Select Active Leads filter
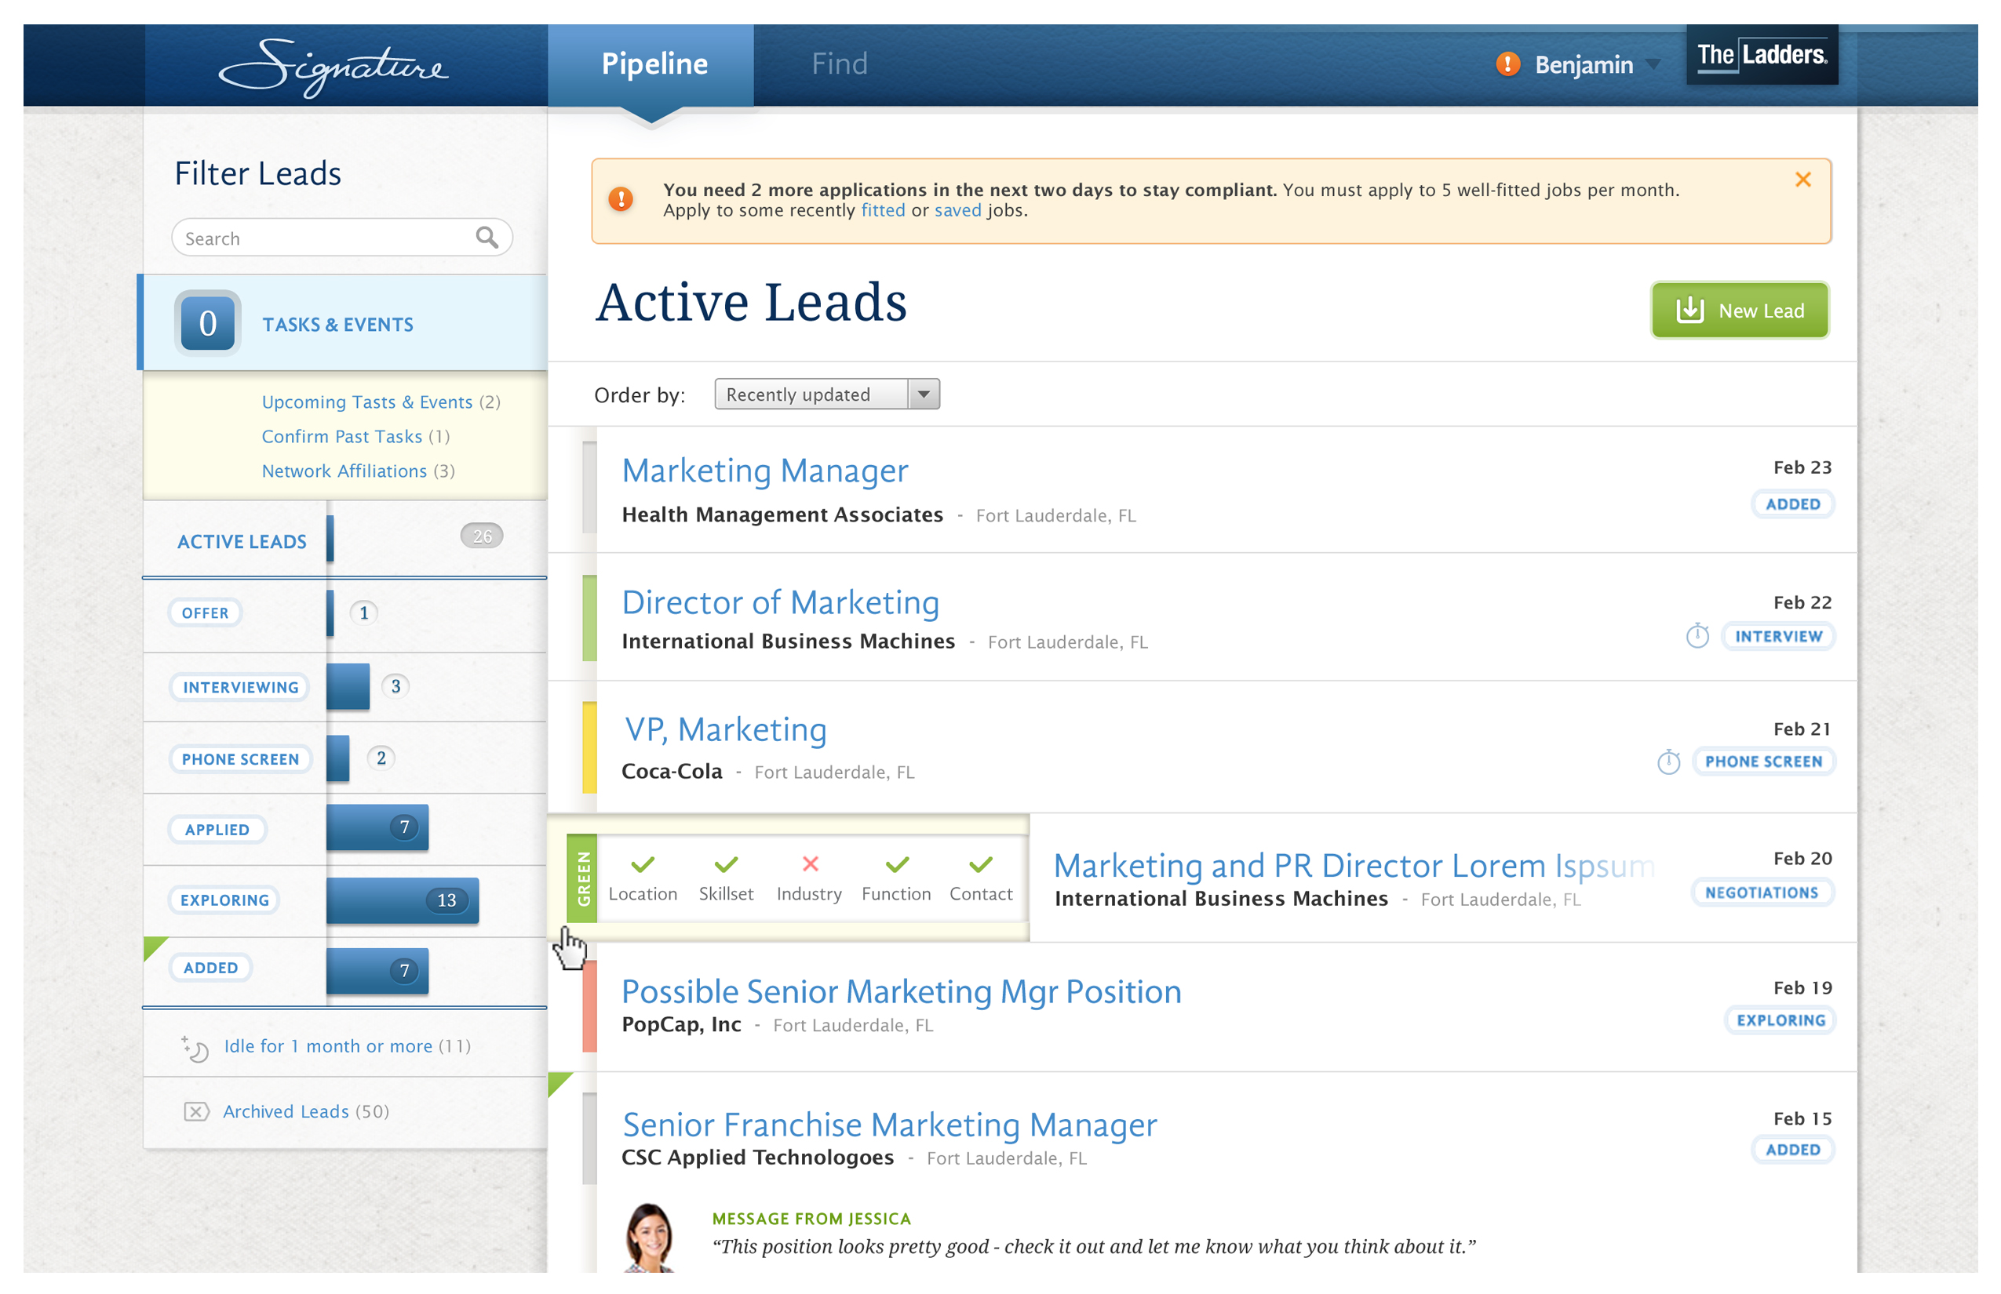Image resolution: width=2001 pixels, height=1294 pixels. 242,541
